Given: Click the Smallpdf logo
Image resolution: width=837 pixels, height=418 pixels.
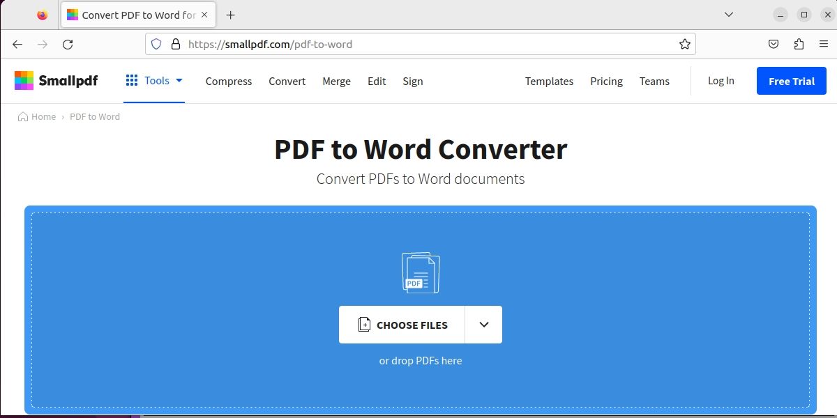Looking at the screenshot, I should (x=56, y=80).
